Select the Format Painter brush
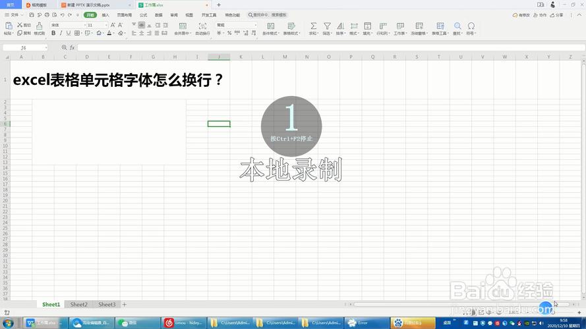Screen dimensions: 586x329 click(x=40, y=26)
